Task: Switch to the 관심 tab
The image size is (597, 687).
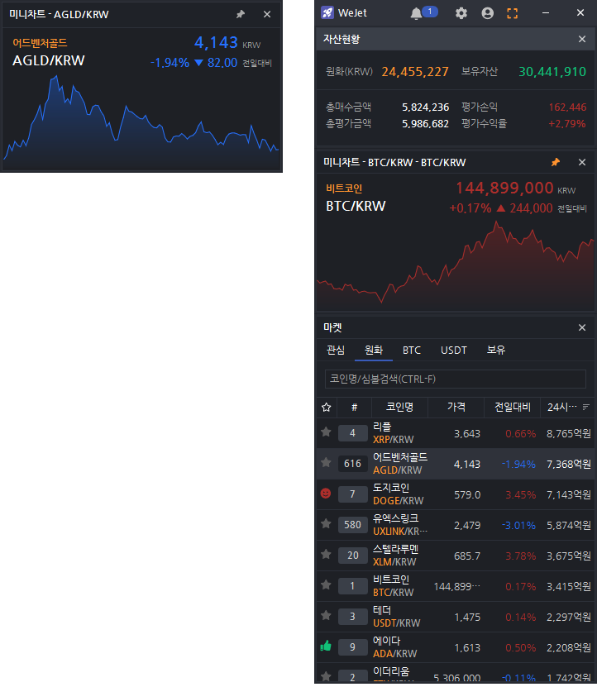Action: tap(336, 350)
